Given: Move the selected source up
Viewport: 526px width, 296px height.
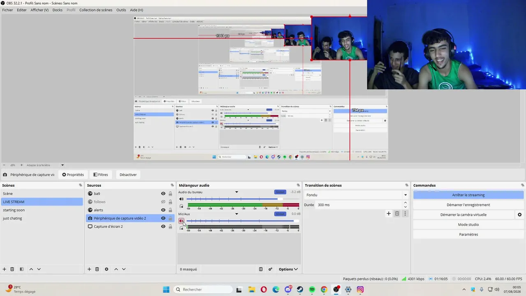Looking at the screenshot, I should coord(116,269).
